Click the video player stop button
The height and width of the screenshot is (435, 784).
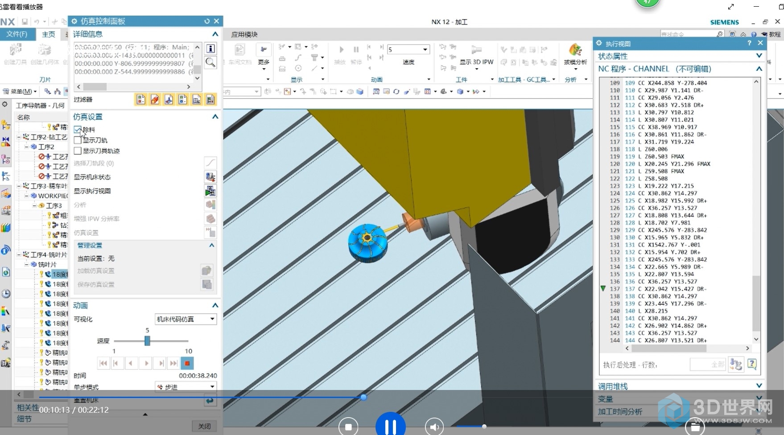coord(348,427)
